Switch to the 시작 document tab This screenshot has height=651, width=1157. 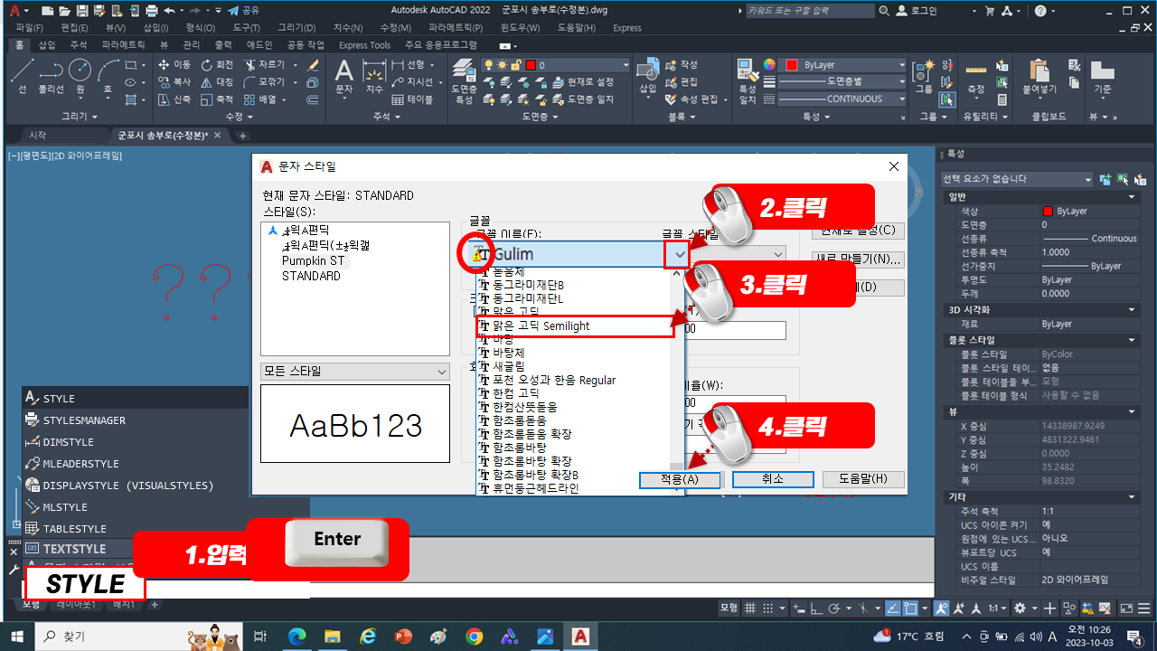(38, 135)
